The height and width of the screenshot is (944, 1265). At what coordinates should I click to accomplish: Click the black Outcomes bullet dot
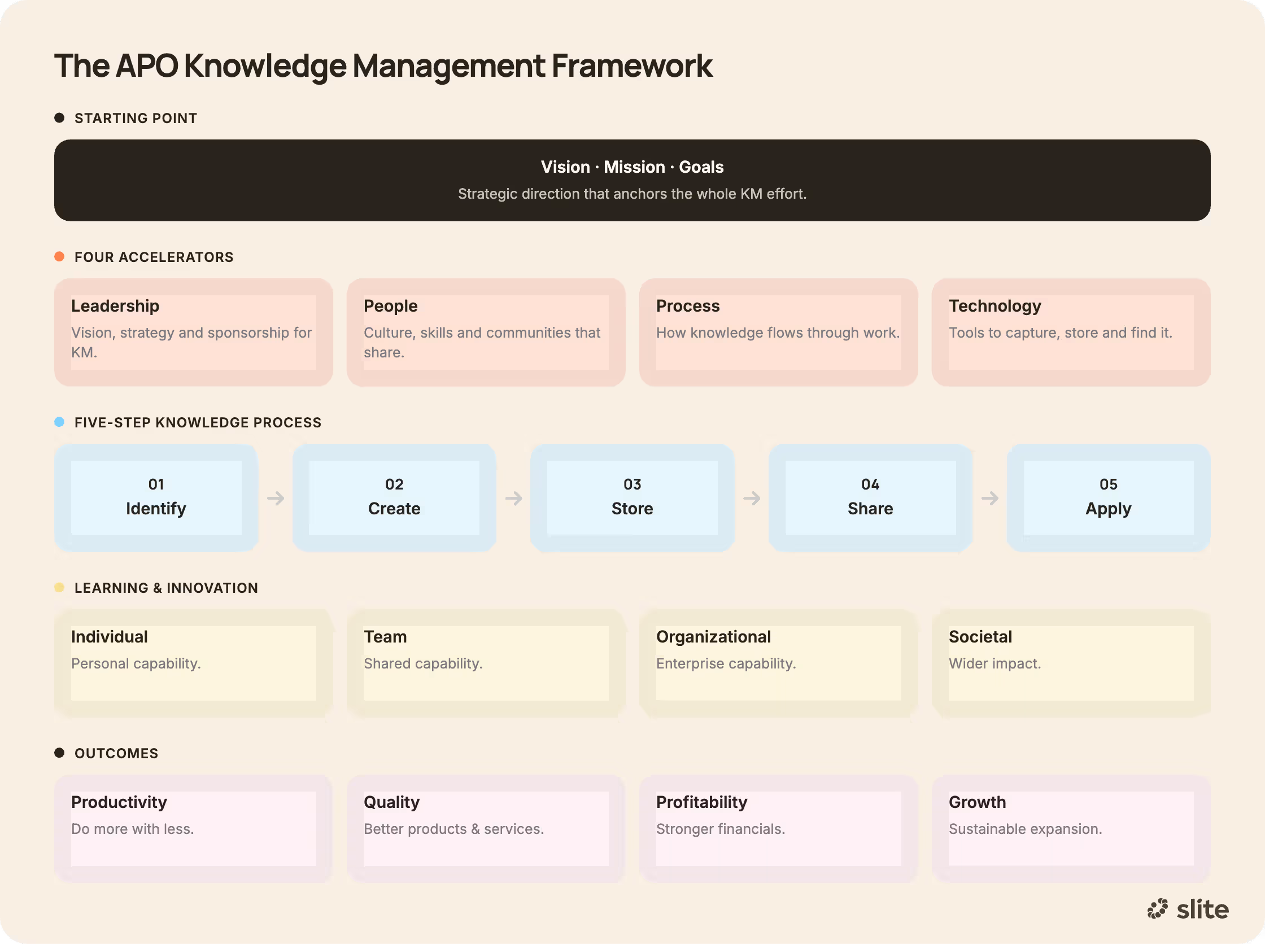(x=59, y=753)
